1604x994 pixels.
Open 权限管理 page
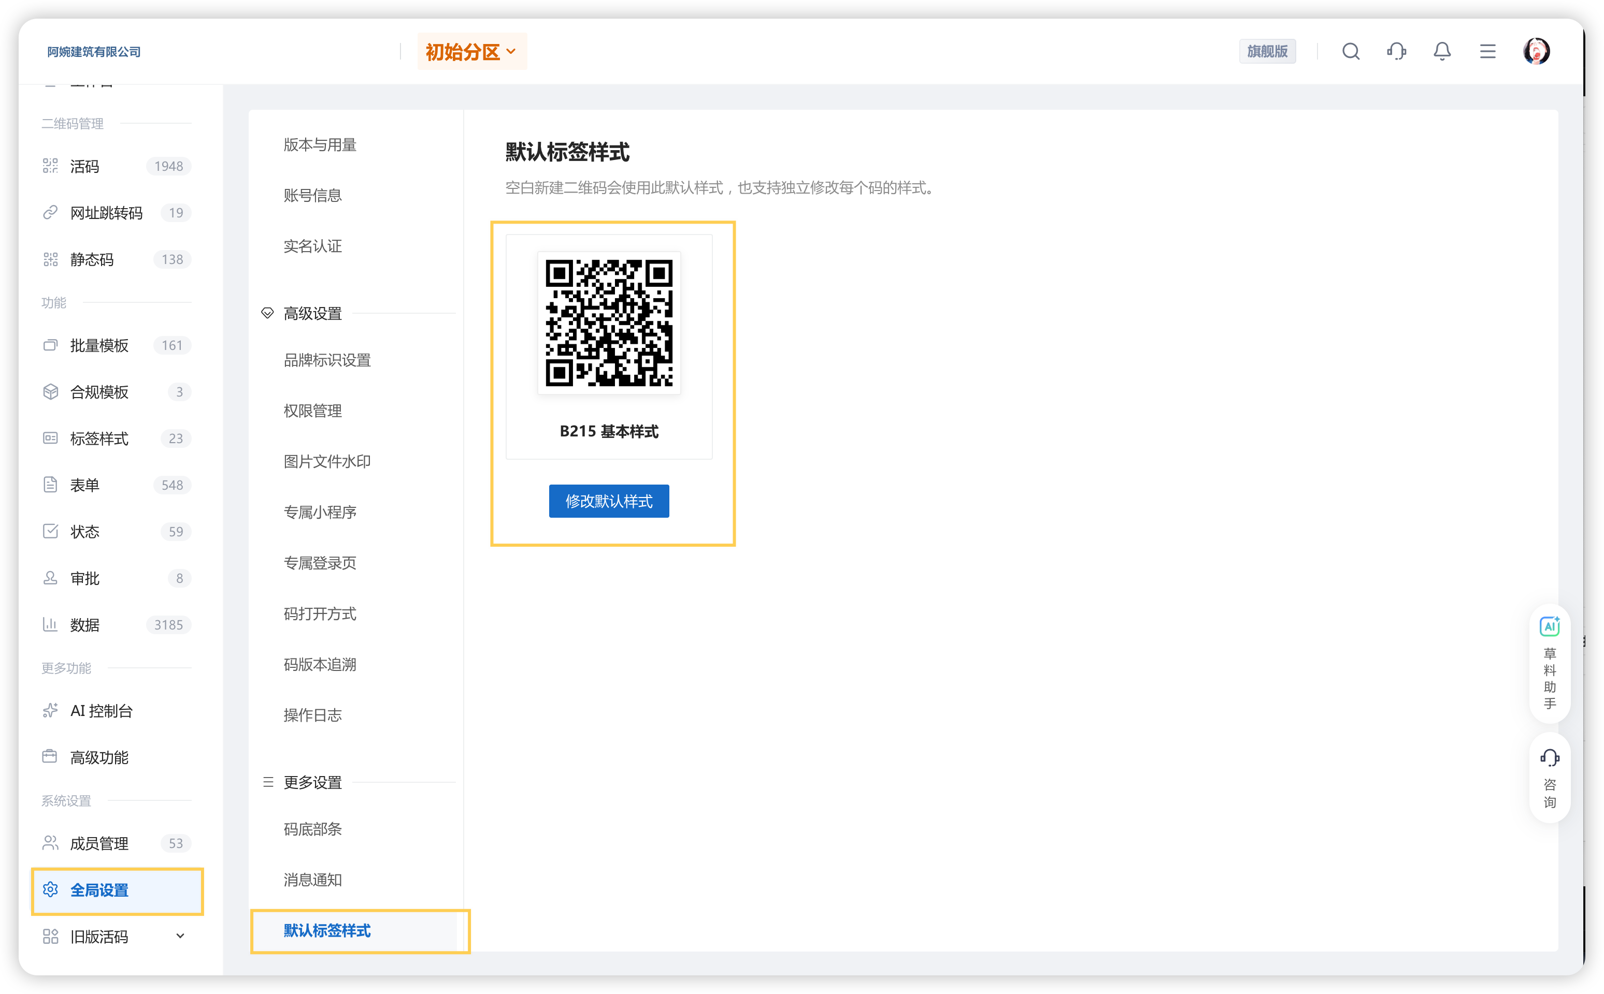click(312, 411)
